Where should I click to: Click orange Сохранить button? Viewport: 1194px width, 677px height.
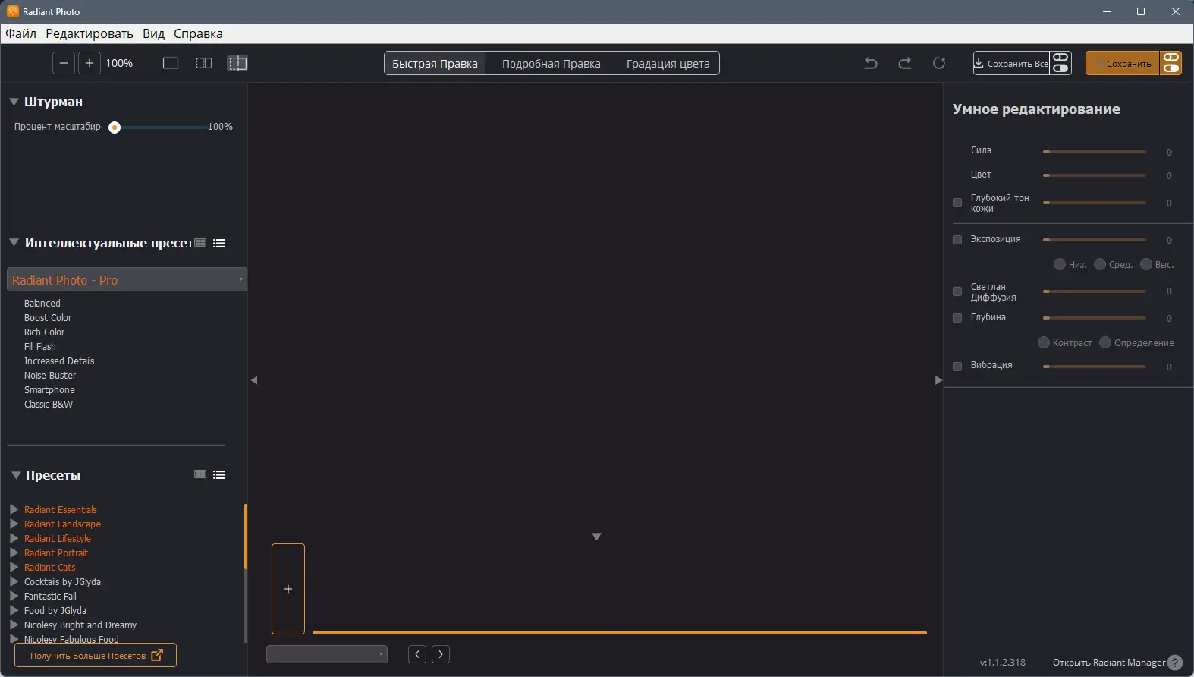pyautogui.click(x=1123, y=63)
